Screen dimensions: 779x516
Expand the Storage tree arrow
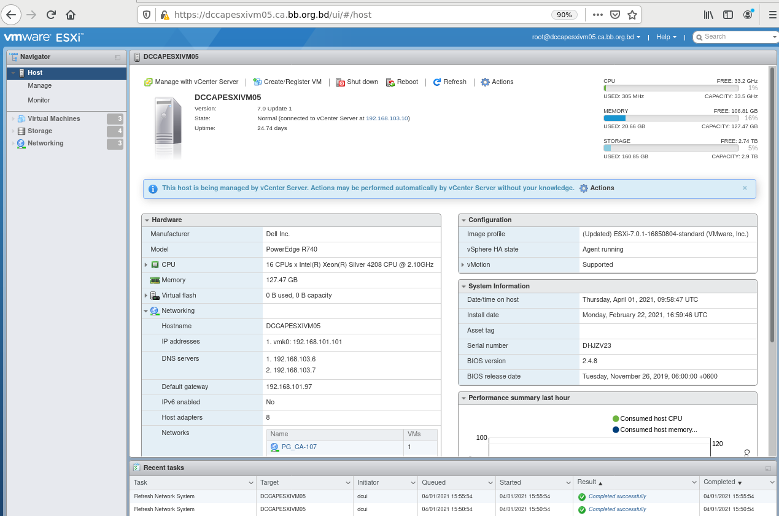click(13, 131)
